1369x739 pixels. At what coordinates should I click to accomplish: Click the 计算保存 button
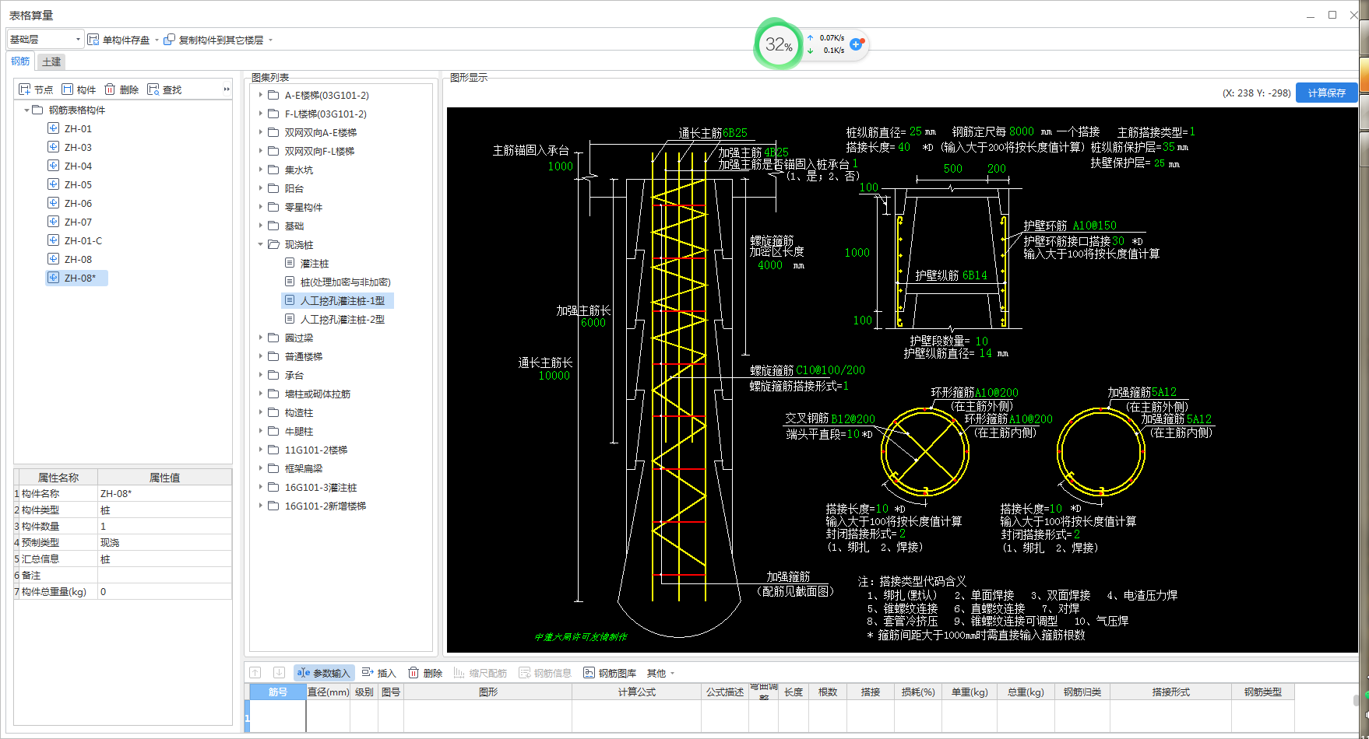click(1327, 93)
